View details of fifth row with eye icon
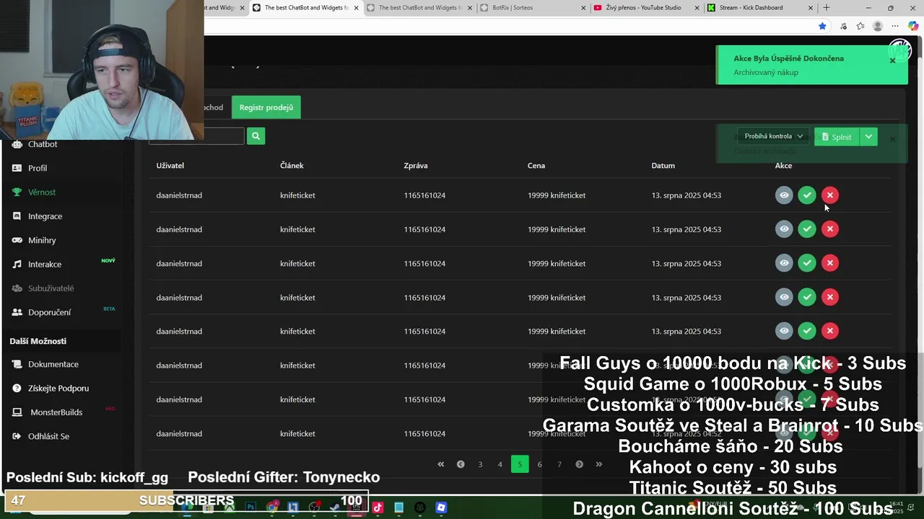 point(784,331)
